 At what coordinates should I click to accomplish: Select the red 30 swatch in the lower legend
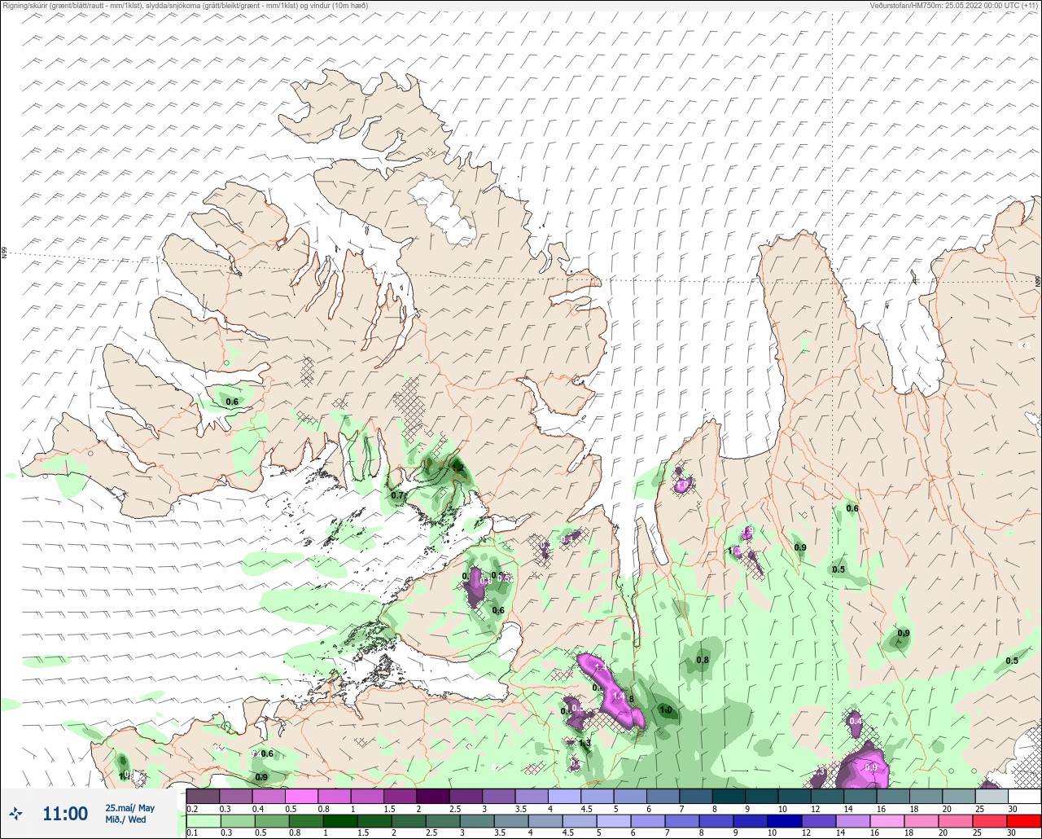coord(1024,820)
